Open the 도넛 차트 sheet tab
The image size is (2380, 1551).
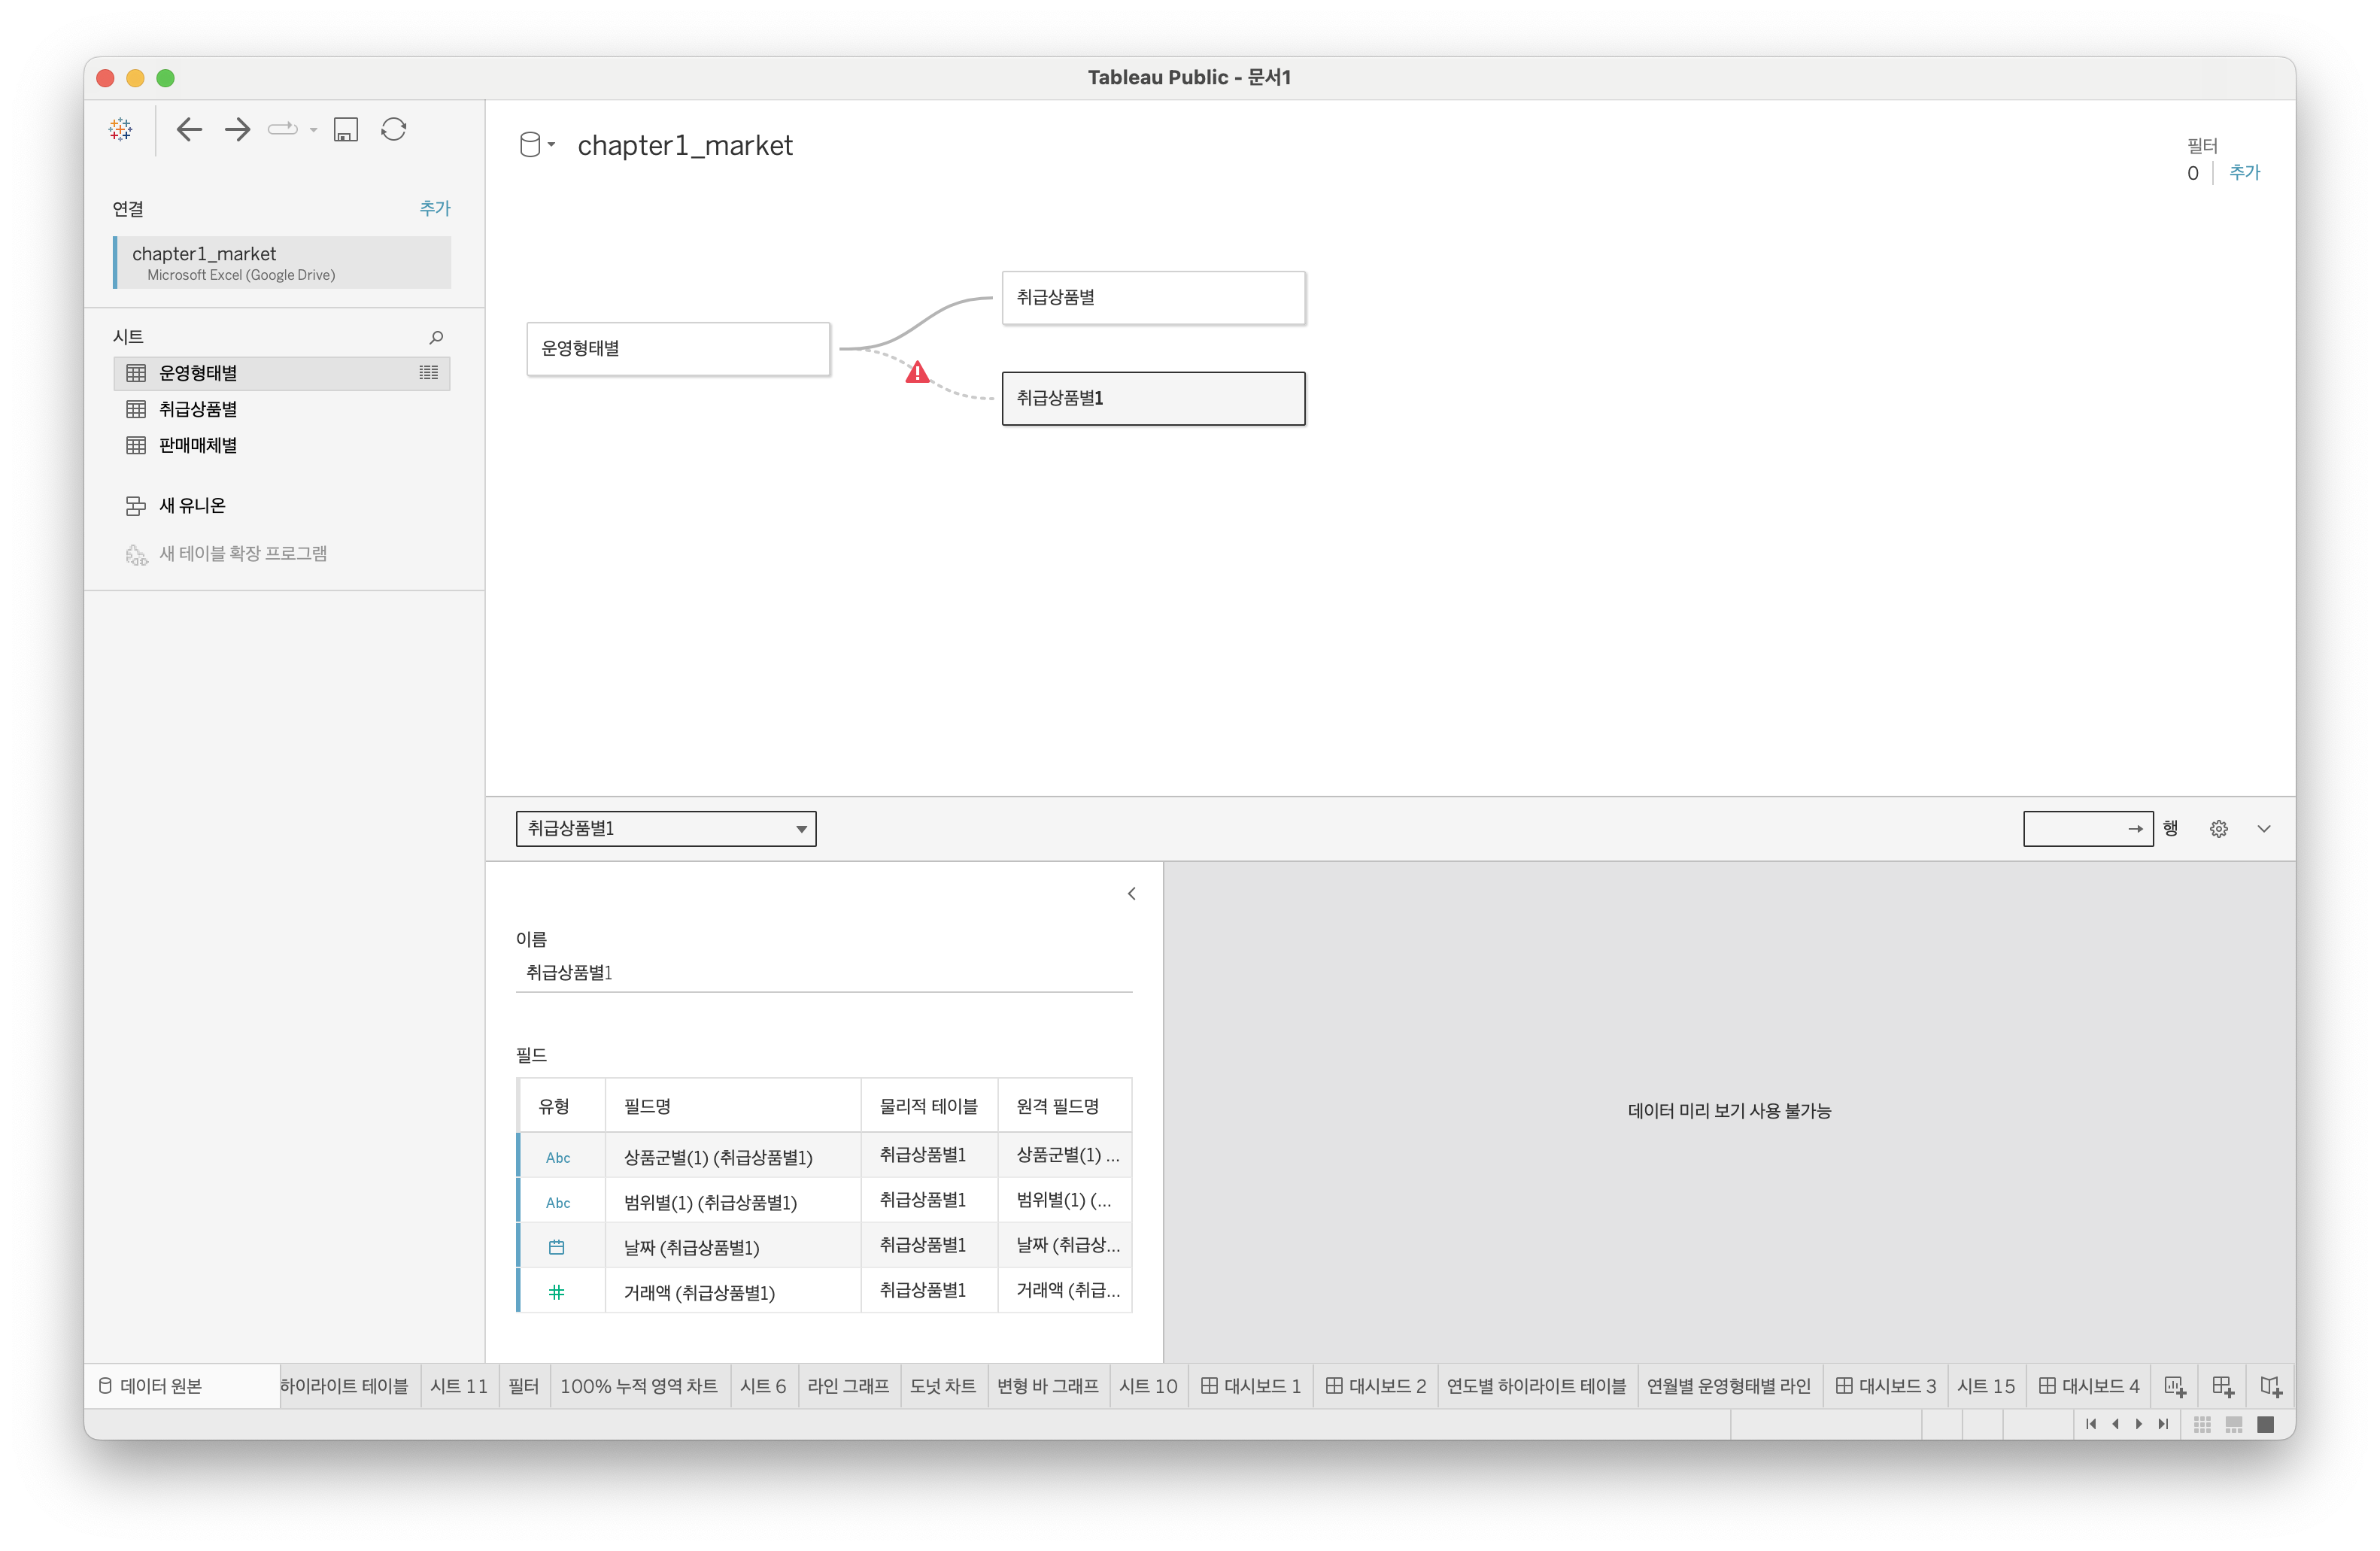(x=942, y=1386)
